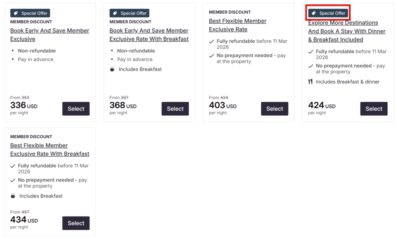Select the 368 USD rate
The image size is (397, 239).
pos(175,109)
